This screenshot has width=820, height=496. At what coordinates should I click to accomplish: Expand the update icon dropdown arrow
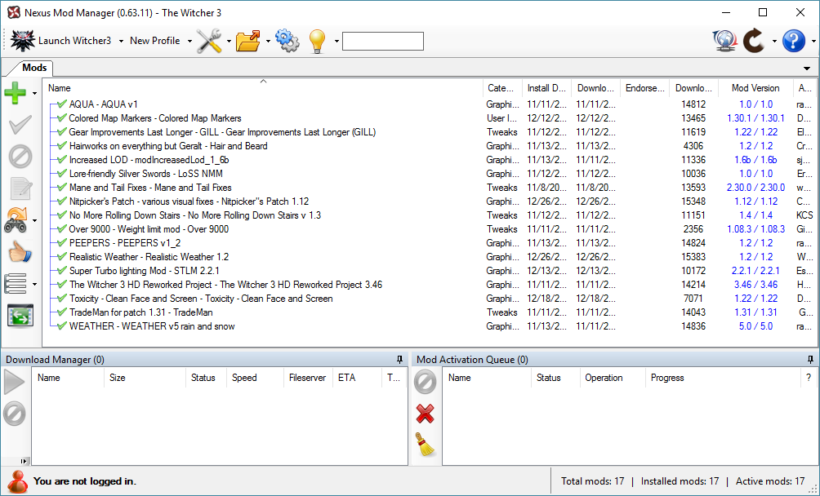coord(774,41)
